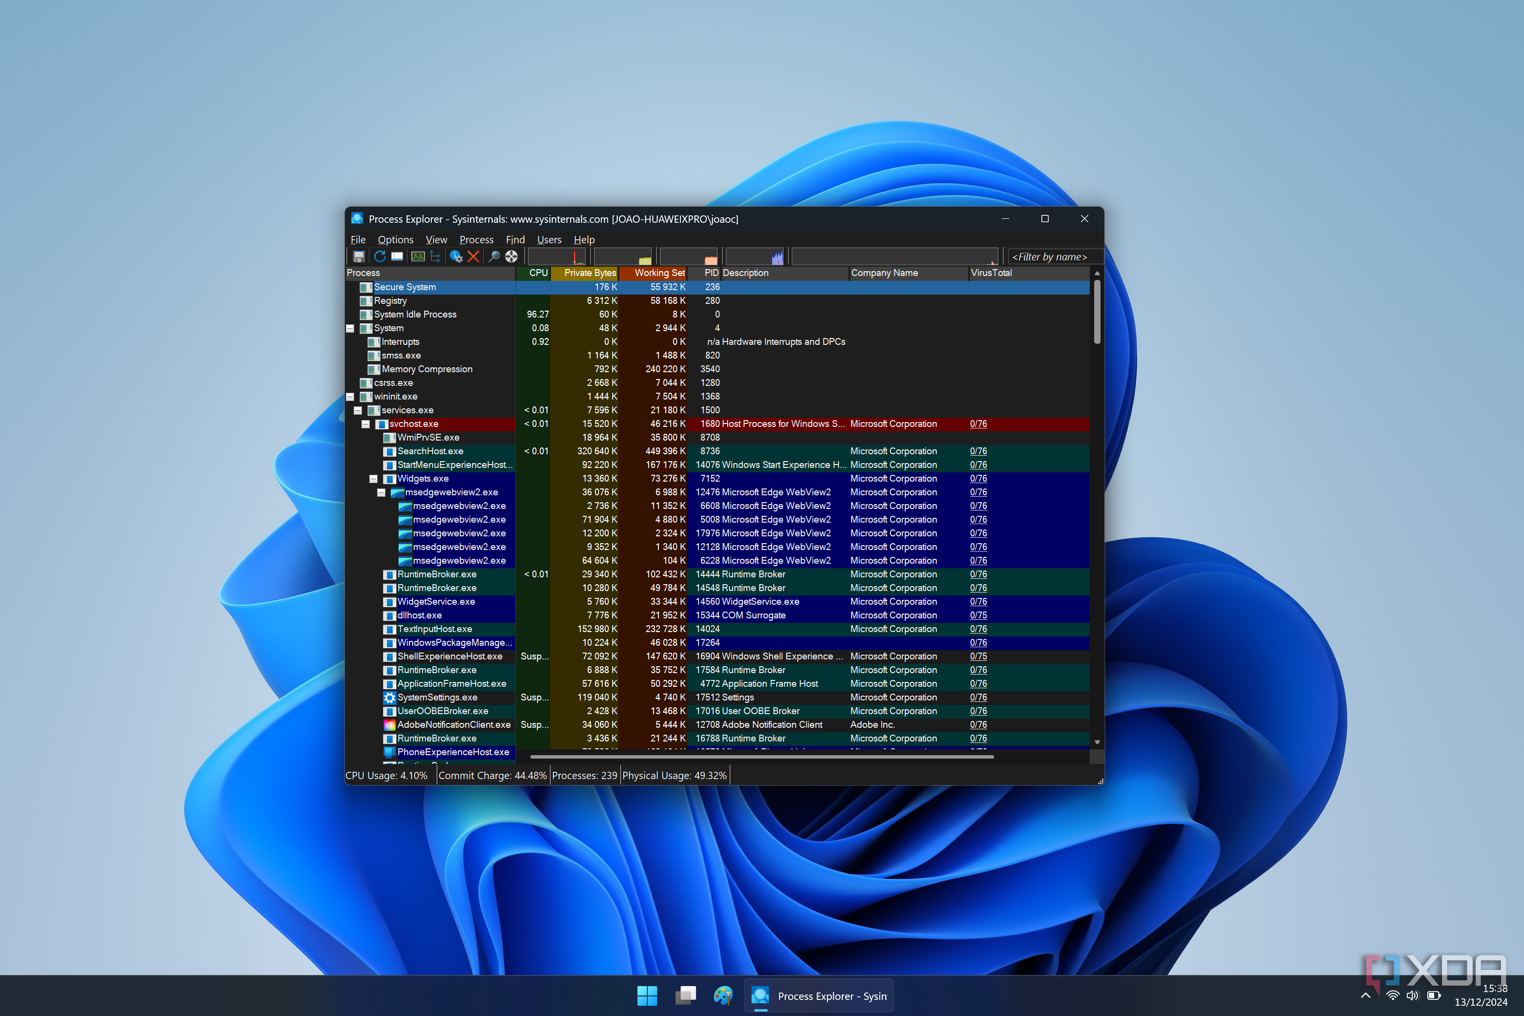Open the Options menu
The image size is (1524, 1016).
(395, 240)
